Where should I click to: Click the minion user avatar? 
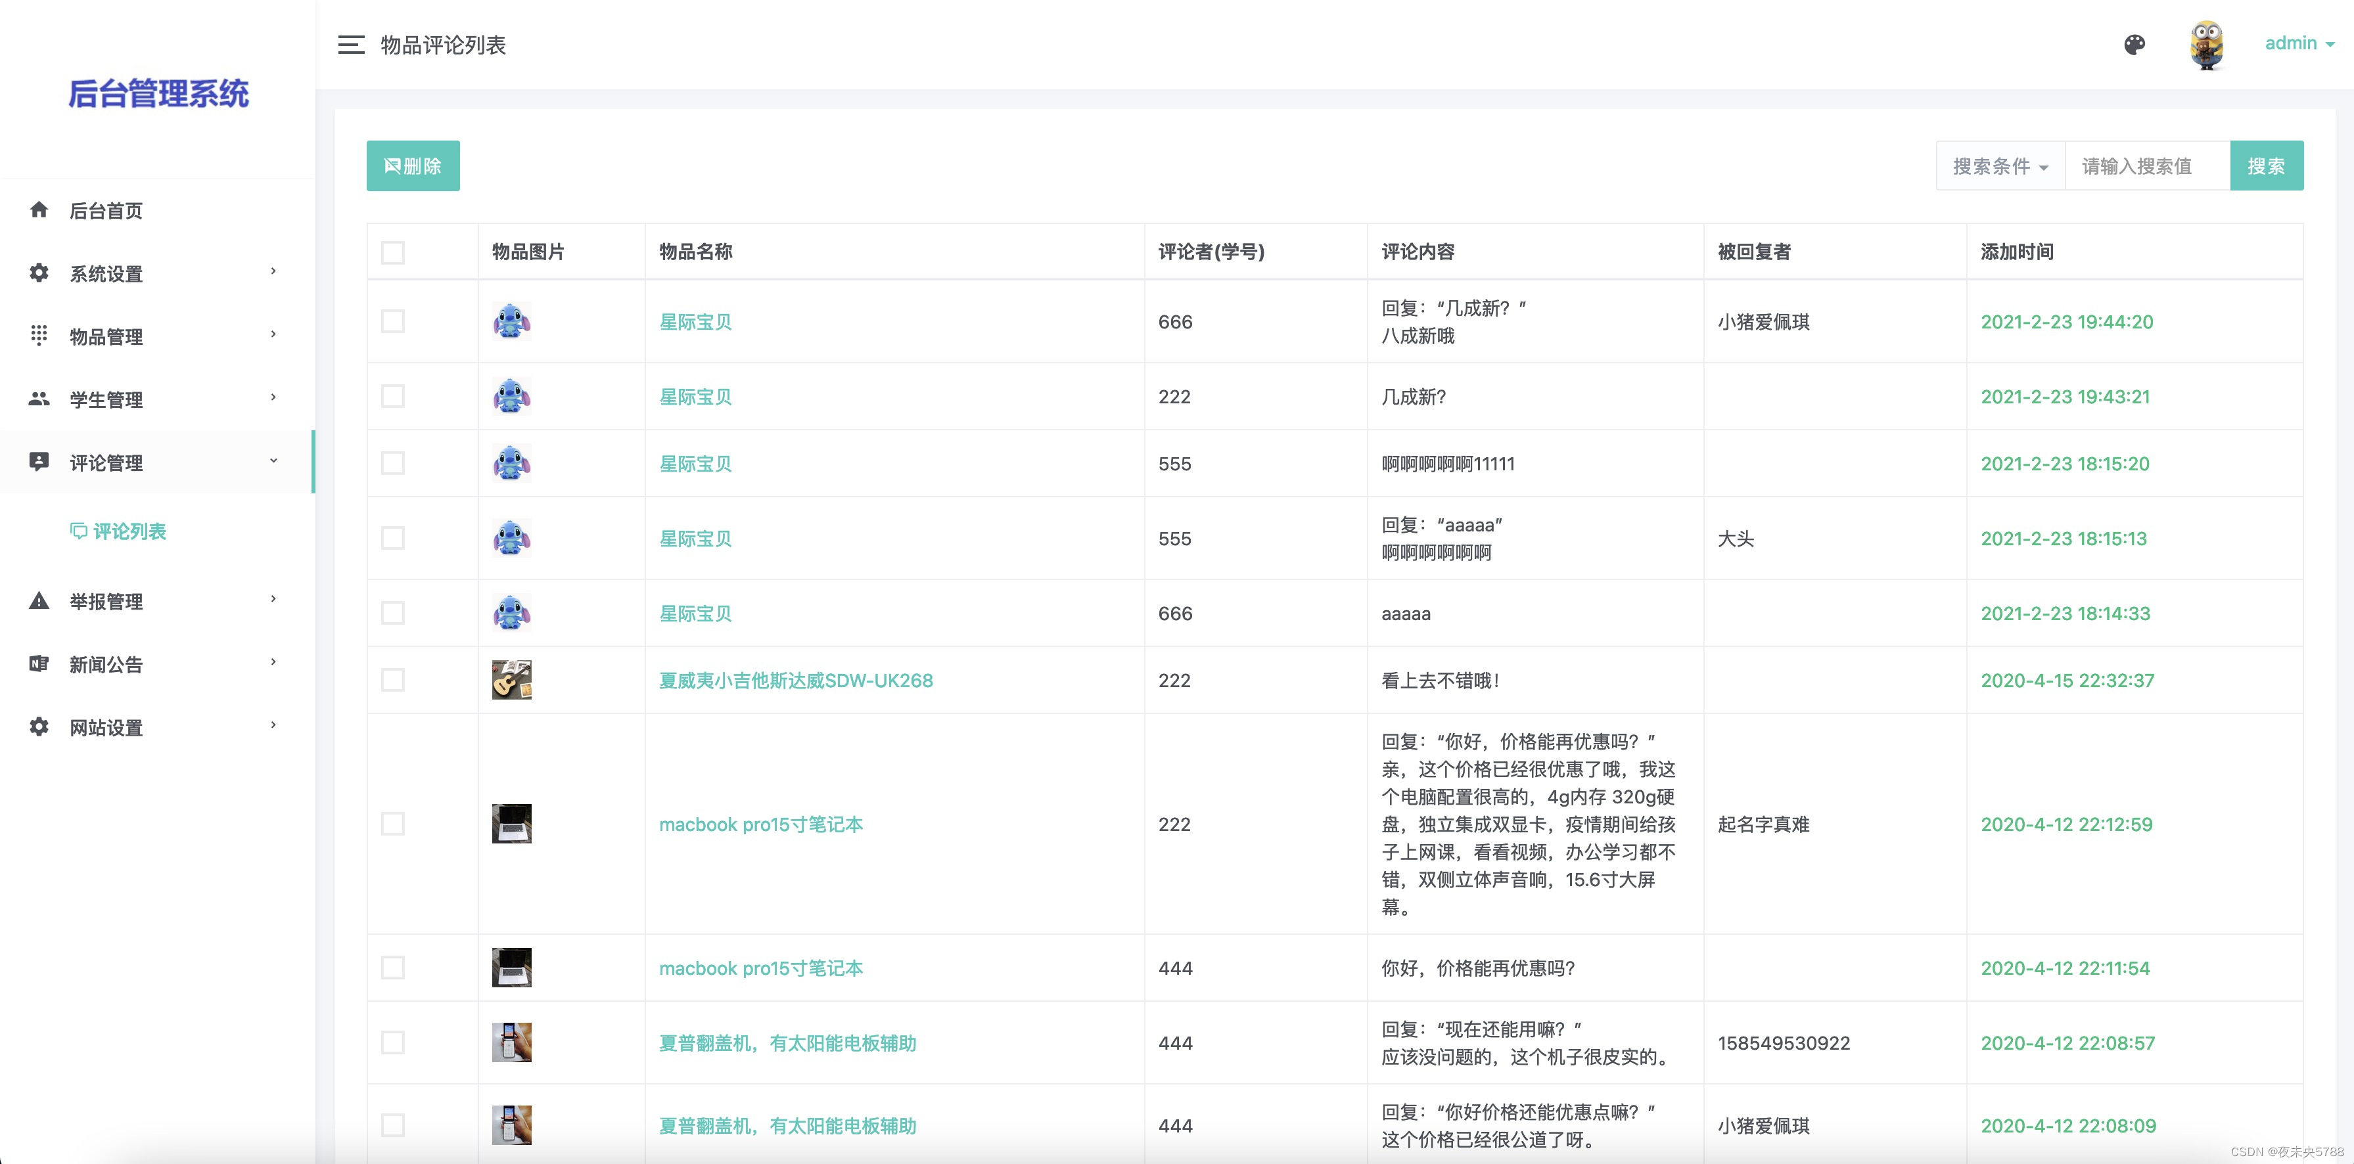pos(2206,45)
